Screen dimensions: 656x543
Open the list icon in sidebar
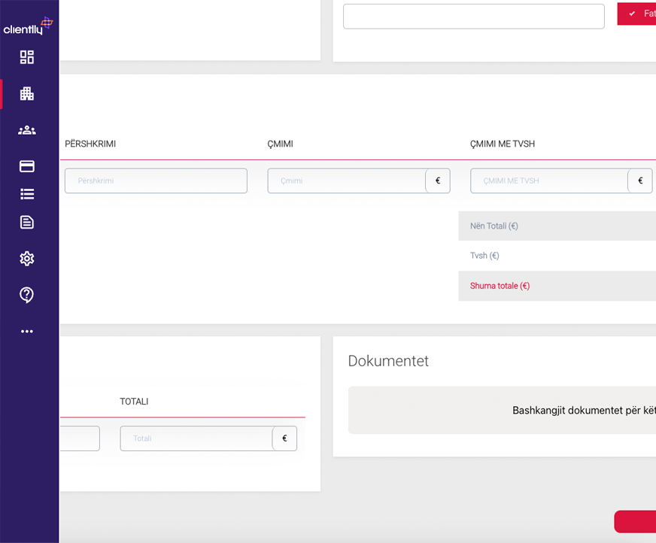(27, 194)
